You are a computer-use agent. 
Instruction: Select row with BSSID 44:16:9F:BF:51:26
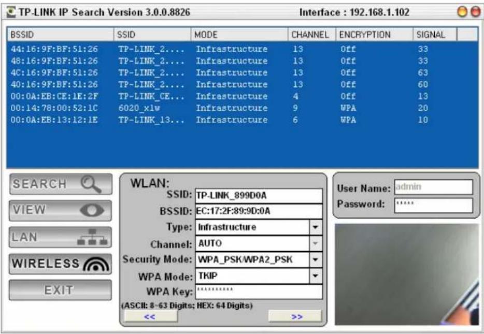243,49
